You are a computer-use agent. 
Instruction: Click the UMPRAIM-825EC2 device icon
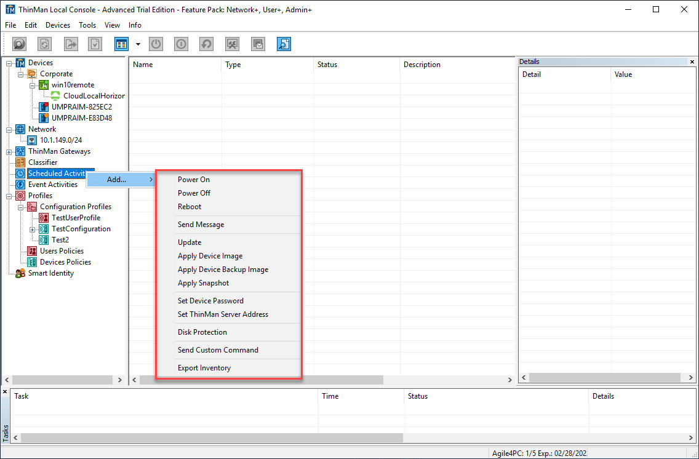(x=44, y=107)
